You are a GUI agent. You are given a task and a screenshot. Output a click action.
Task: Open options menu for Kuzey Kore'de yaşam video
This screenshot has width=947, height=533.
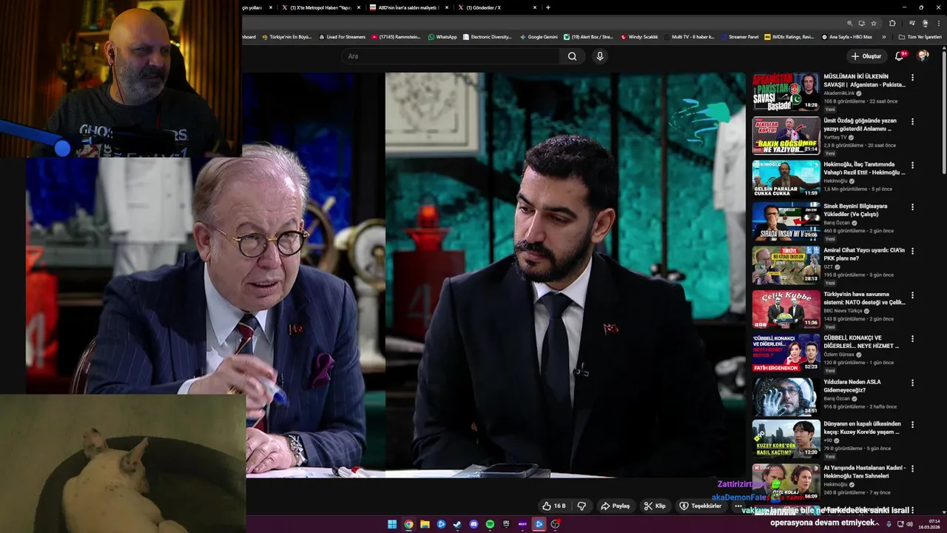[912, 426]
